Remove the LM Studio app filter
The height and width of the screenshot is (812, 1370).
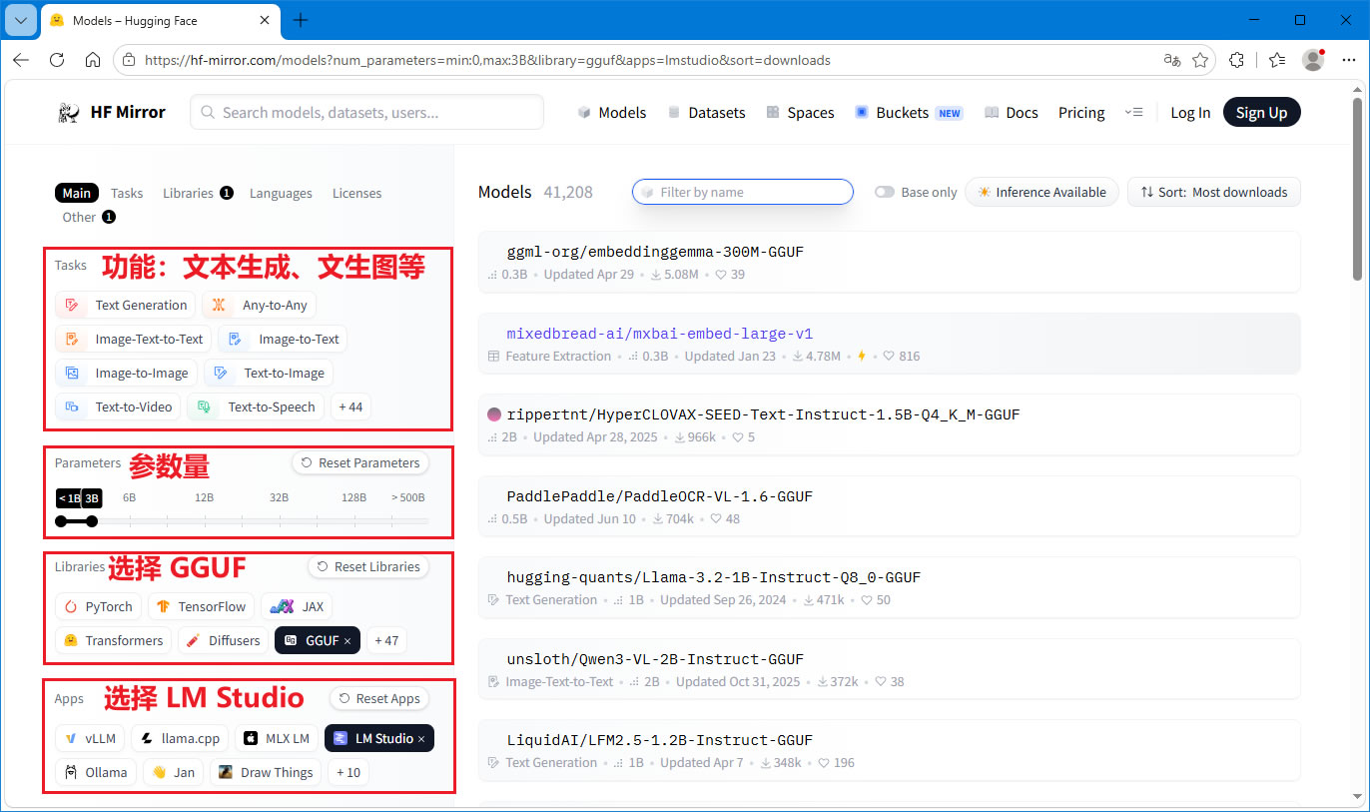(x=421, y=739)
